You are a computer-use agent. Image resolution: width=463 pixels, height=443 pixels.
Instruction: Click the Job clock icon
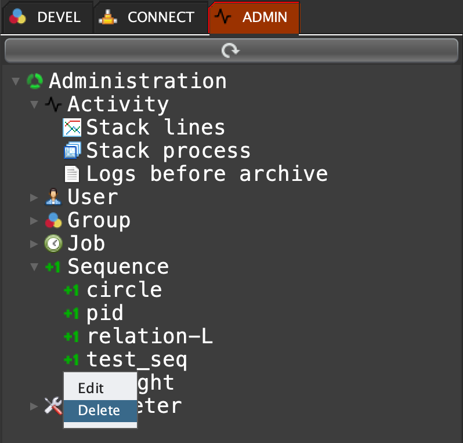click(53, 244)
